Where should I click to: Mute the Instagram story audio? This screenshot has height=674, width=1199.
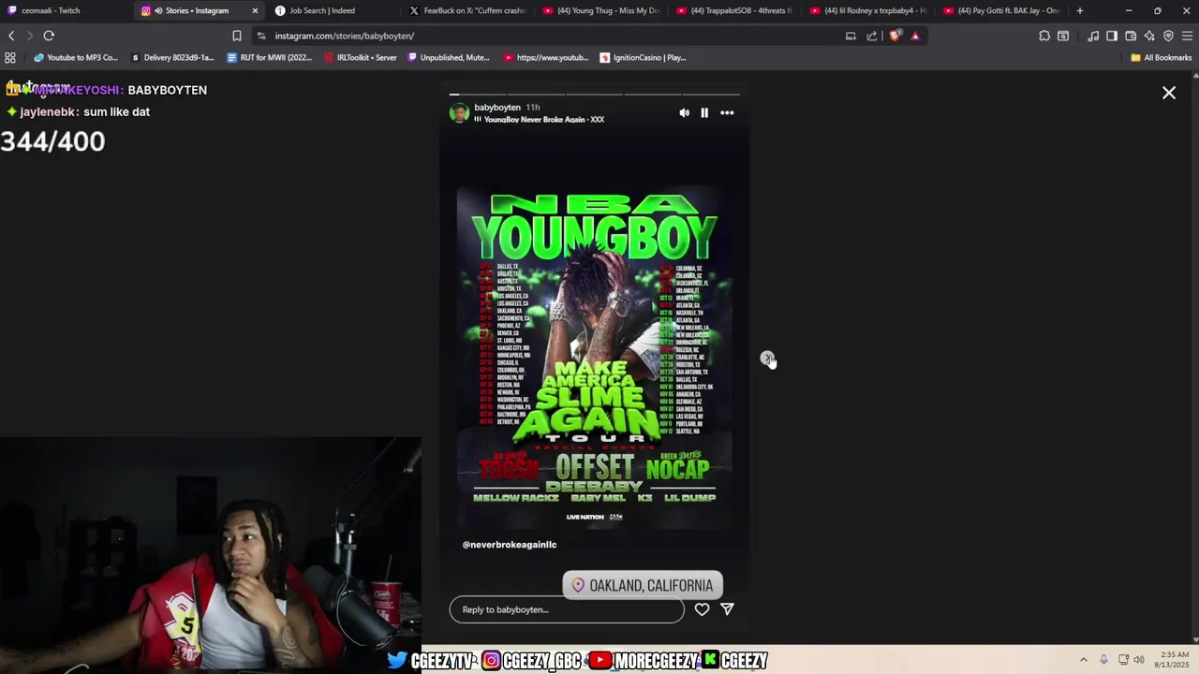(684, 112)
